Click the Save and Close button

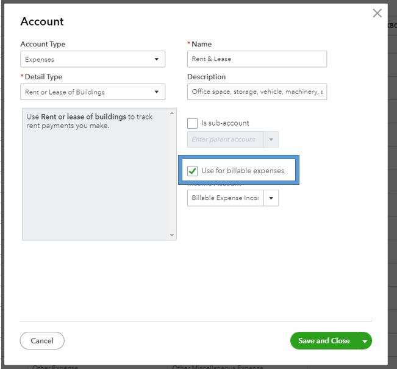pos(323,341)
